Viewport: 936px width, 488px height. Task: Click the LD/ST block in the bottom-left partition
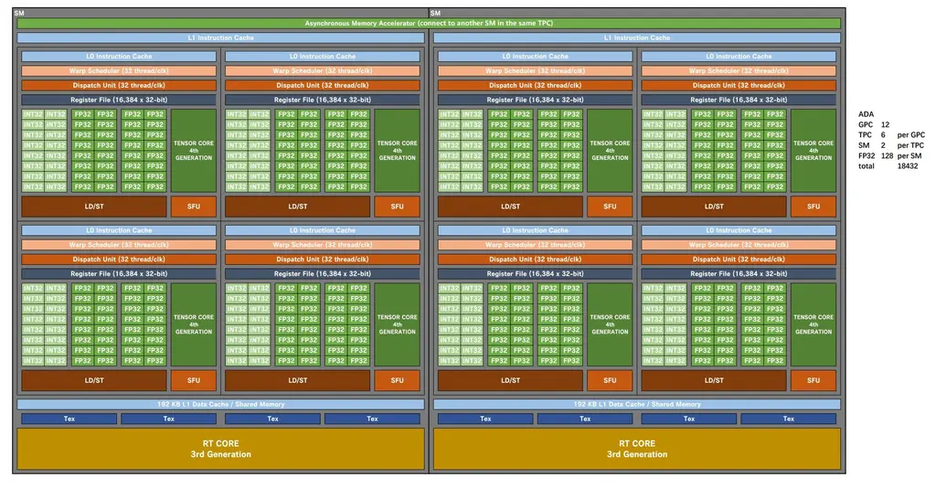[x=94, y=380]
